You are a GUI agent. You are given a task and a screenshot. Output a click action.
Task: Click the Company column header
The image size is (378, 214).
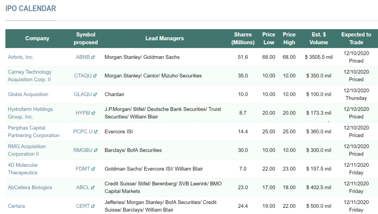[37, 39]
